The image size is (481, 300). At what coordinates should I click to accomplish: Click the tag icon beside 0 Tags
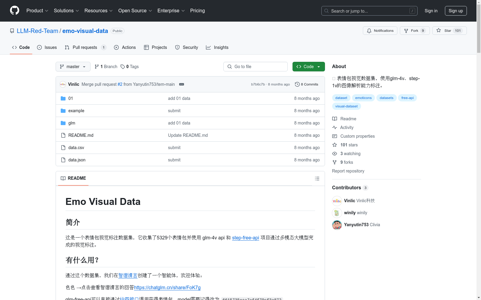(x=123, y=67)
